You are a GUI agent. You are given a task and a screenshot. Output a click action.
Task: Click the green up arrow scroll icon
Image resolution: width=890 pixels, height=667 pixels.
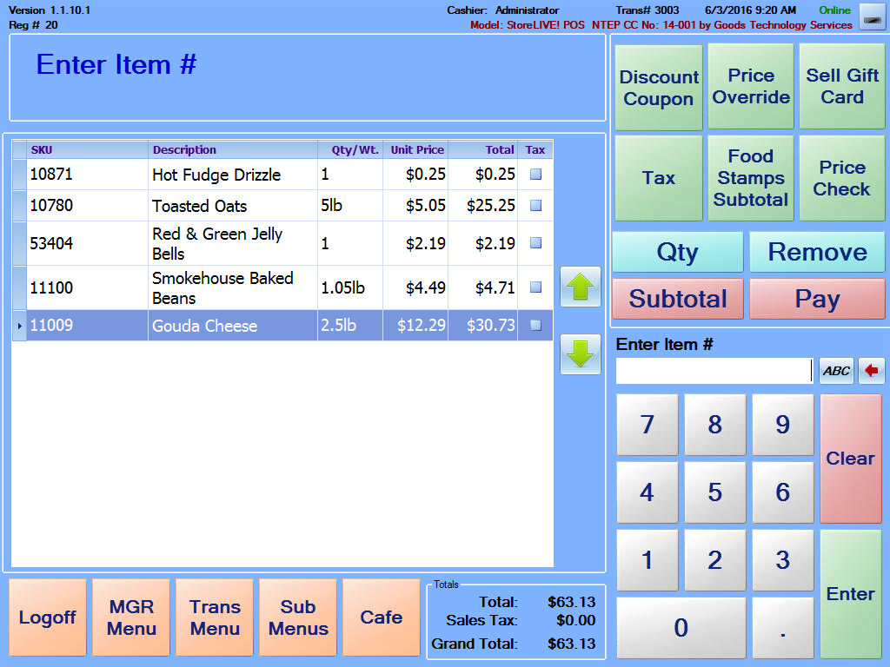[x=581, y=287]
